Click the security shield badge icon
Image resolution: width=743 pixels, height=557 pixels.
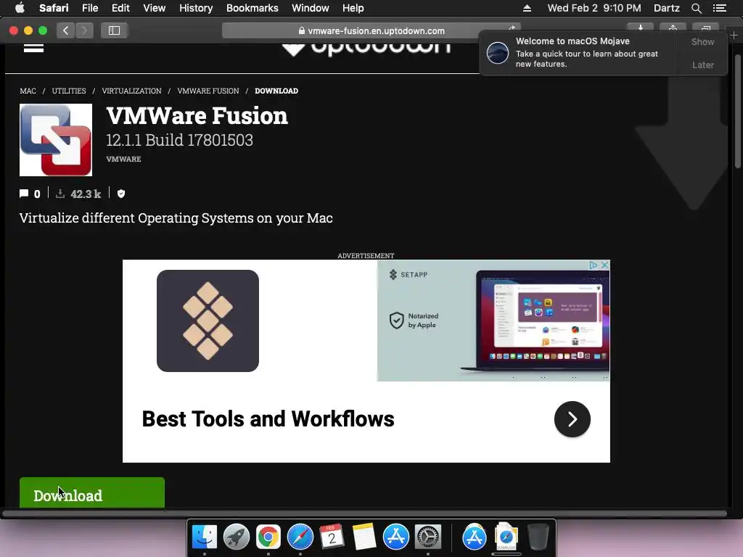point(121,193)
